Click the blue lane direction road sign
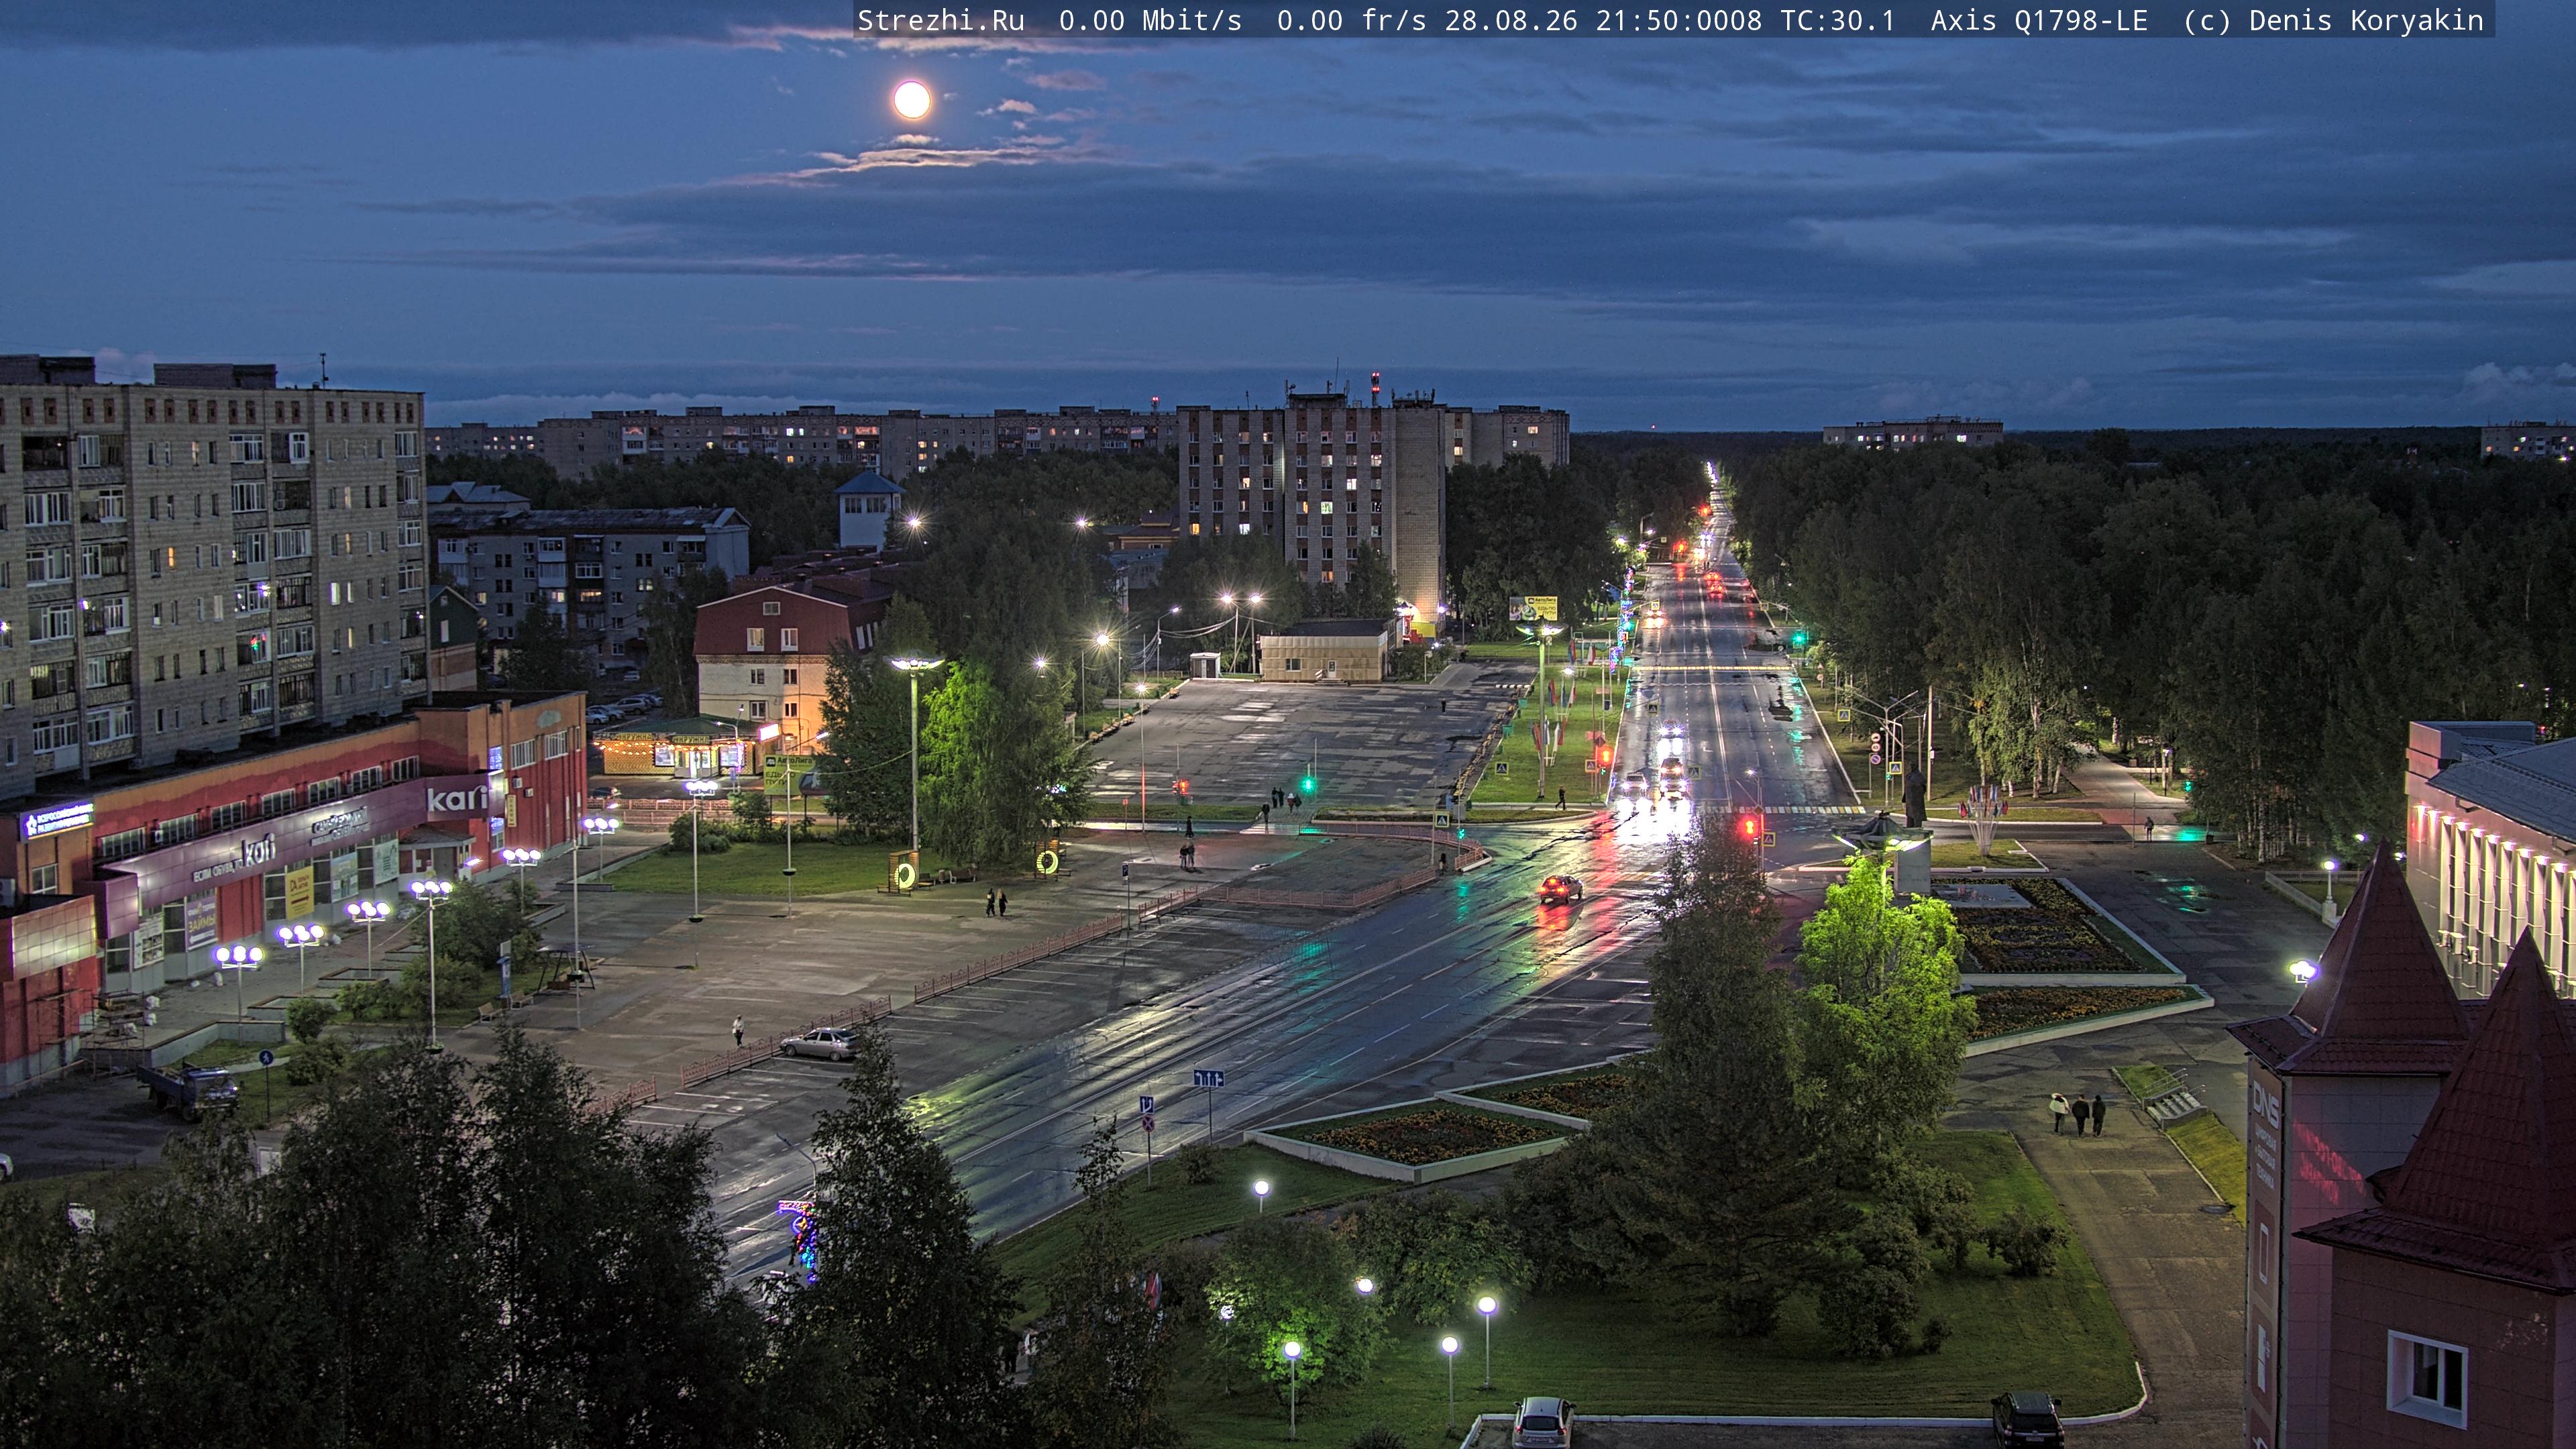 pos(1208,1078)
